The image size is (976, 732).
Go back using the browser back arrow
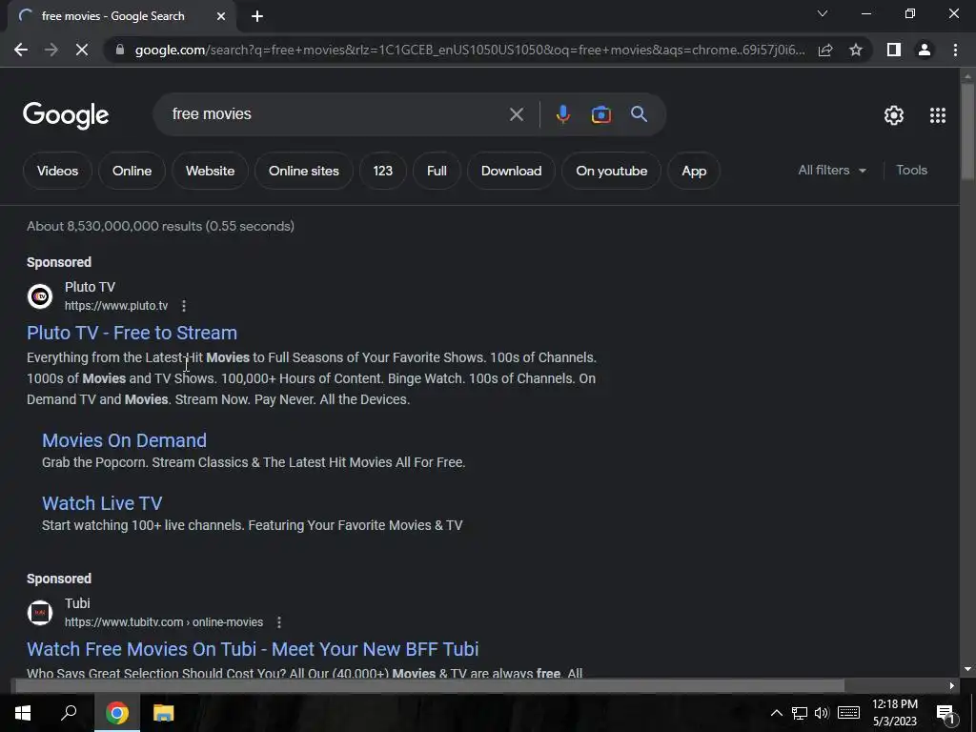click(21, 50)
